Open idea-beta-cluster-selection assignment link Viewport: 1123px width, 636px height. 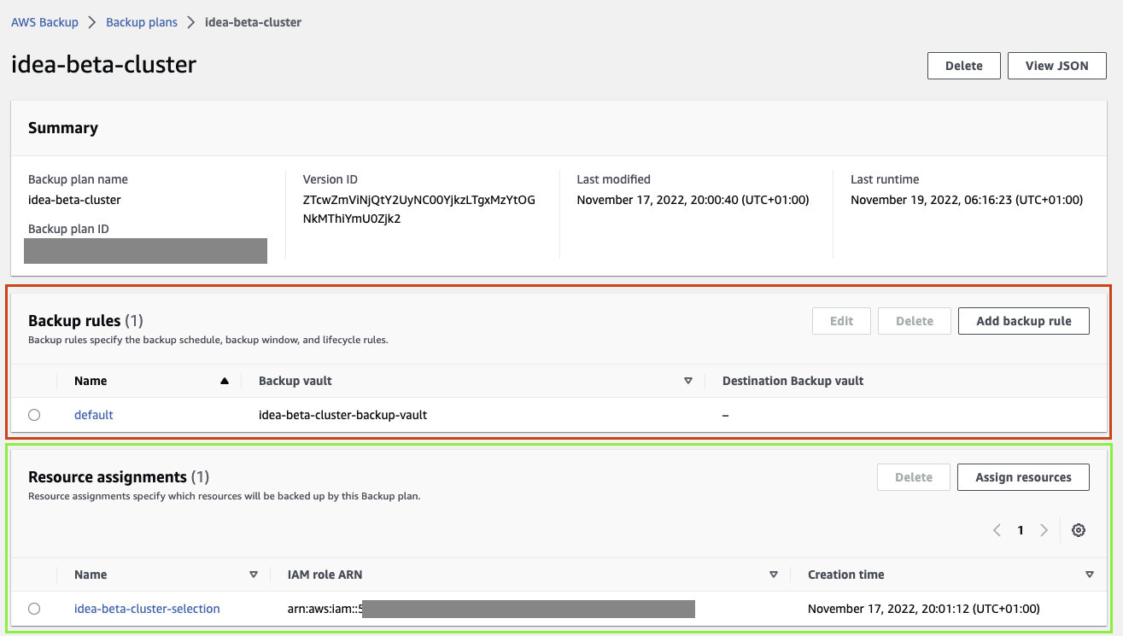tap(147, 609)
